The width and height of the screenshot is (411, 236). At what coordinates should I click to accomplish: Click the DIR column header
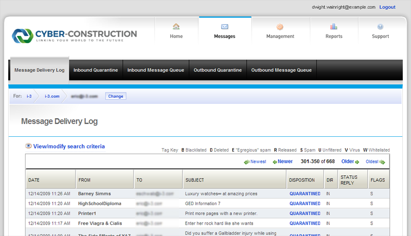330,179
